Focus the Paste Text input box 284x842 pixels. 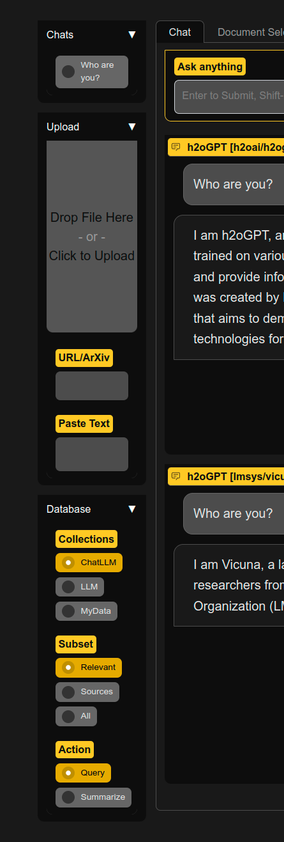click(x=92, y=454)
